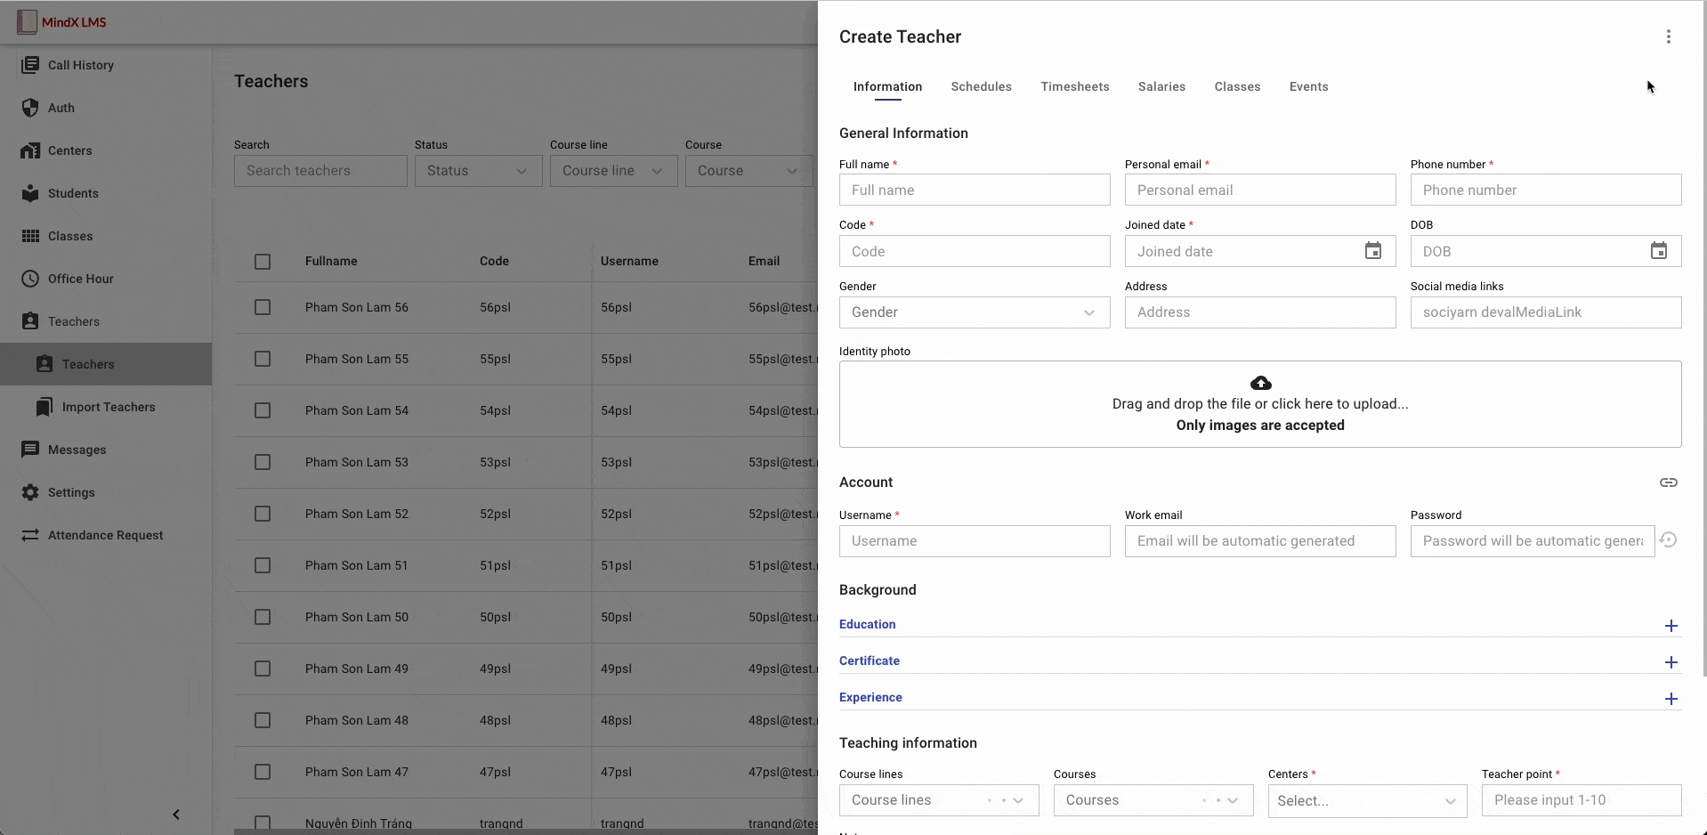Click the cloud upload icon for identity photo
The image size is (1707, 835).
[1260, 384]
